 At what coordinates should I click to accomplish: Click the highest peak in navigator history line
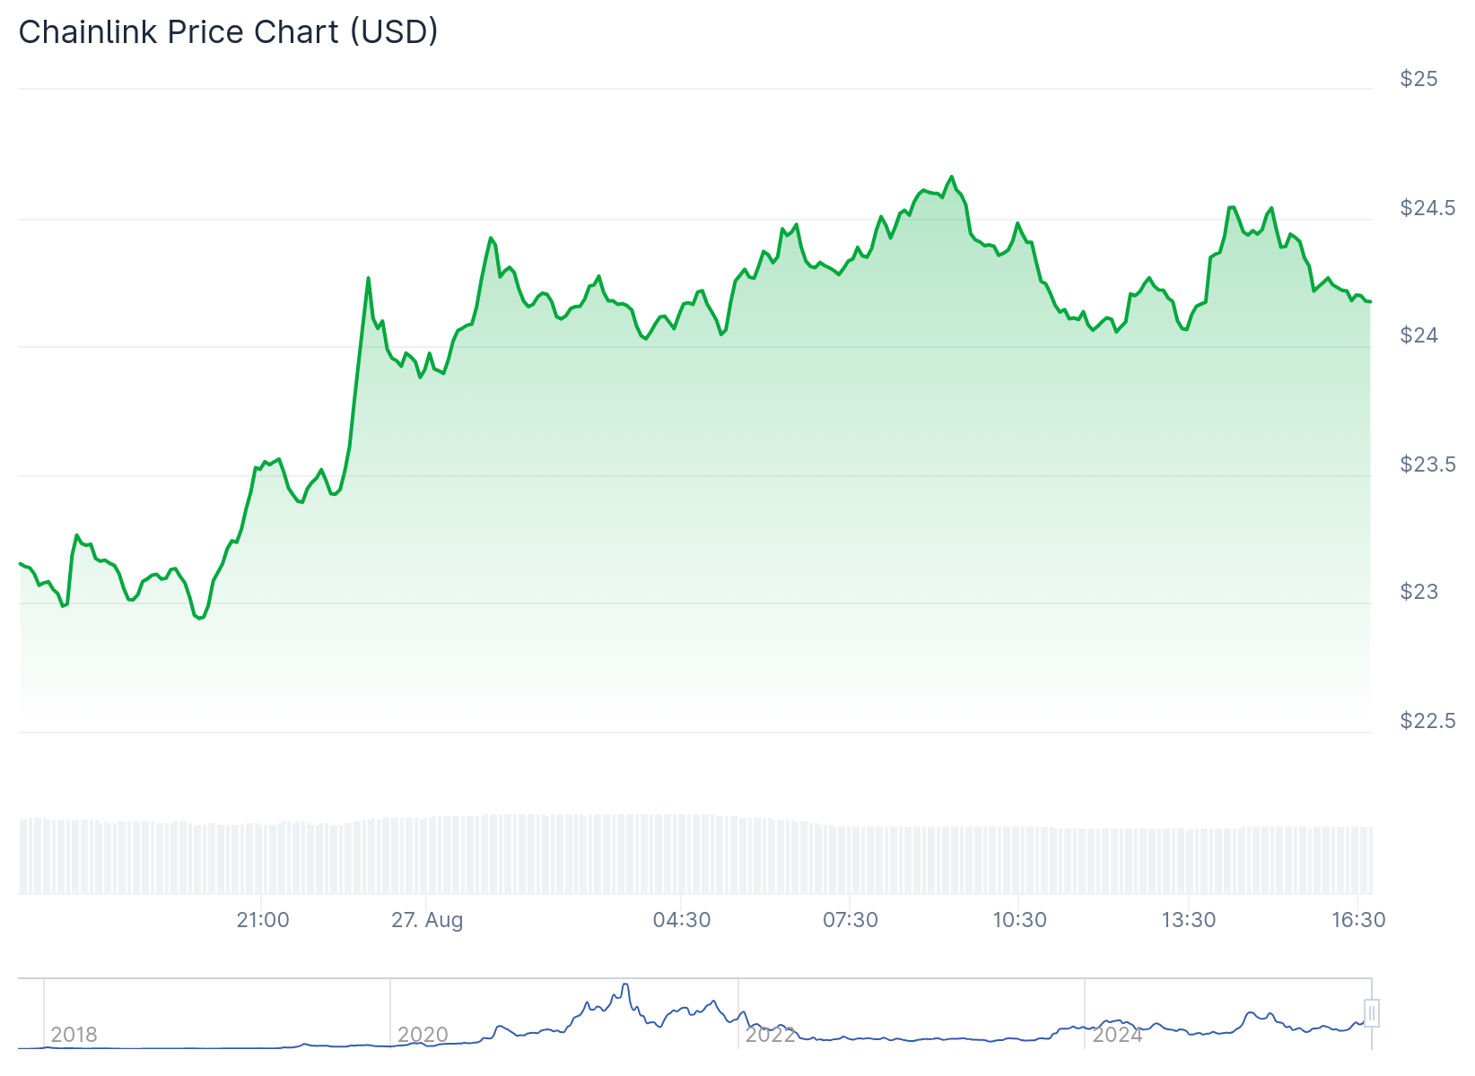625,985
